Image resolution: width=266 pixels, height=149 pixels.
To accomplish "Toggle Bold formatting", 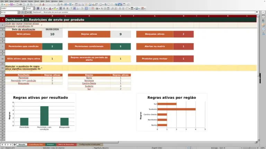I will coord(38,8).
